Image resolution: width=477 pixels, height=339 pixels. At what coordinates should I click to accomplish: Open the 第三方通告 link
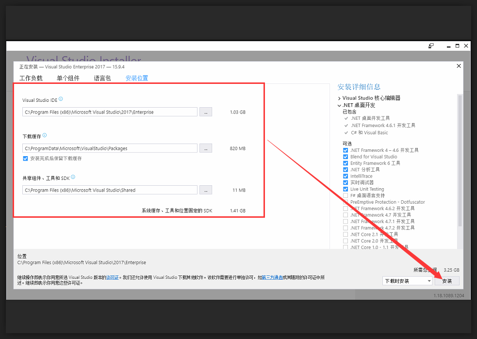click(272, 277)
